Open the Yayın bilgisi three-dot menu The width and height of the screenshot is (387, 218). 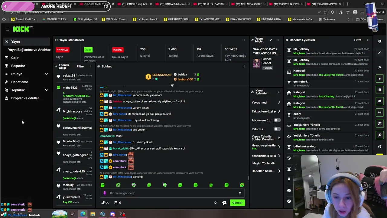(278, 40)
